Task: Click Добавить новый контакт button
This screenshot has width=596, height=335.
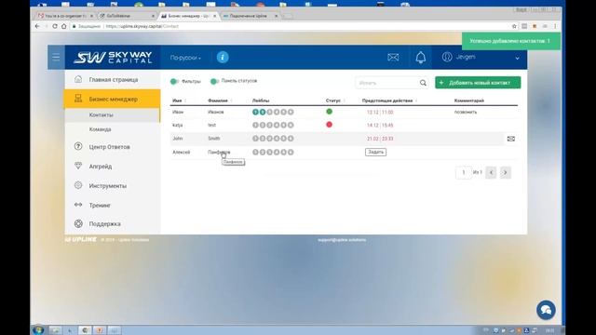Action: pos(478,83)
